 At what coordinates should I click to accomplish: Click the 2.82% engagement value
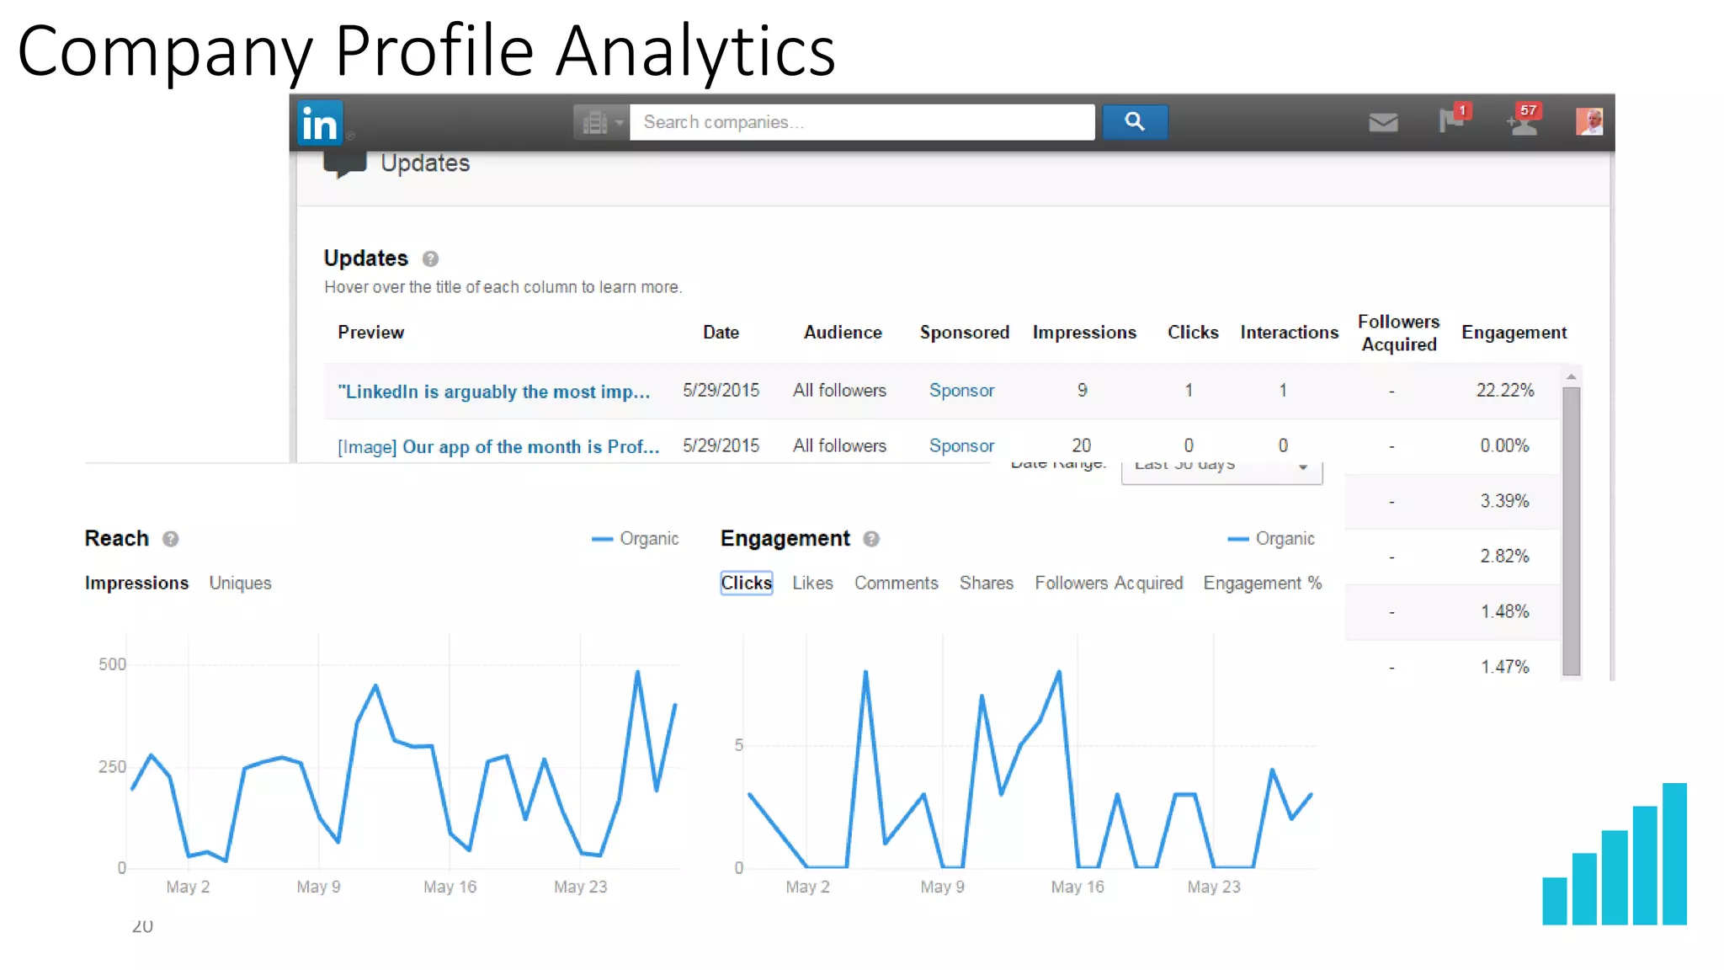[1504, 557]
